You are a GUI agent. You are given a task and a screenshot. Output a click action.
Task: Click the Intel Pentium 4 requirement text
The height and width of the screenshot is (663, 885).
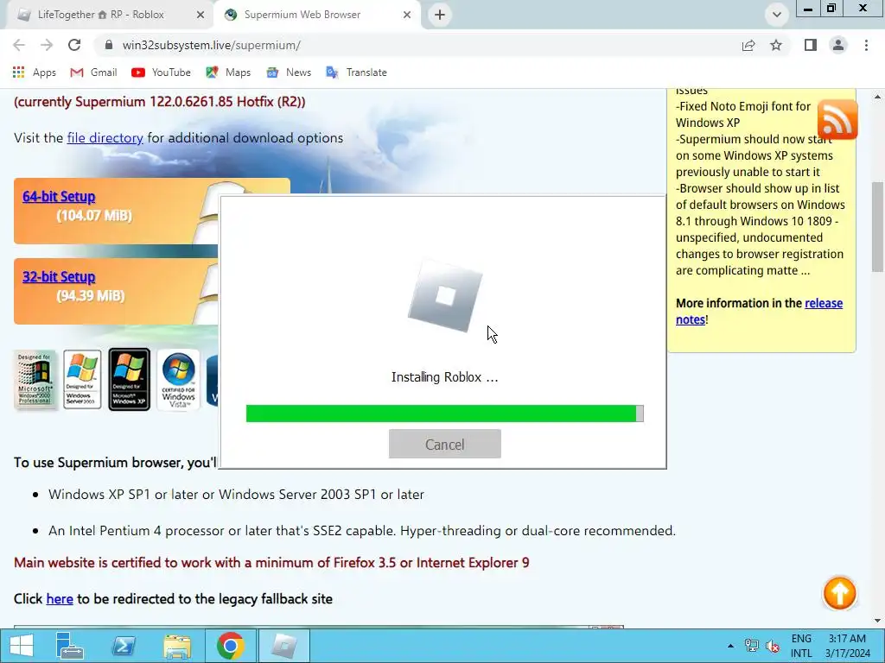tap(362, 531)
